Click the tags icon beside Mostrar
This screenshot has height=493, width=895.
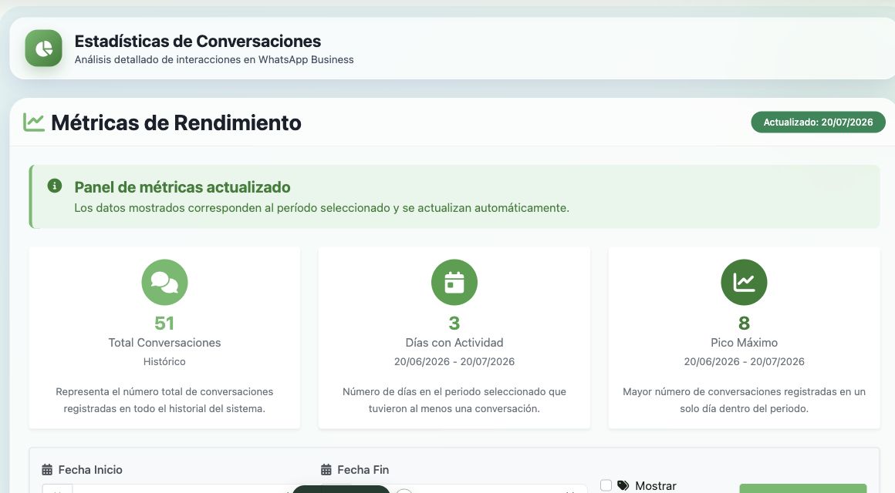click(x=623, y=485)
